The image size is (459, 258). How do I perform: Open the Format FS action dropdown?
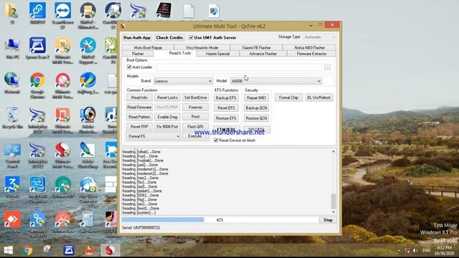(x=154, y=136)
